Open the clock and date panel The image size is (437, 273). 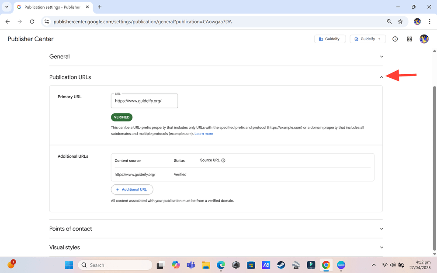(x=420, y=265)
